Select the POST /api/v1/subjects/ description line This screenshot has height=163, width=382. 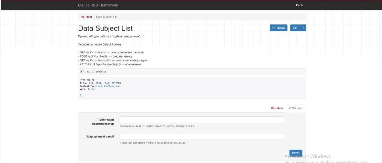pos(105,56)
